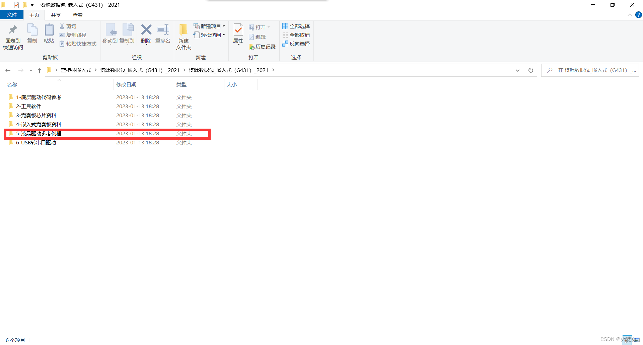Viewport: 643px width, 345px height.
Task: Switch to View (查看) tab
Action: click(x=78, y=15)
